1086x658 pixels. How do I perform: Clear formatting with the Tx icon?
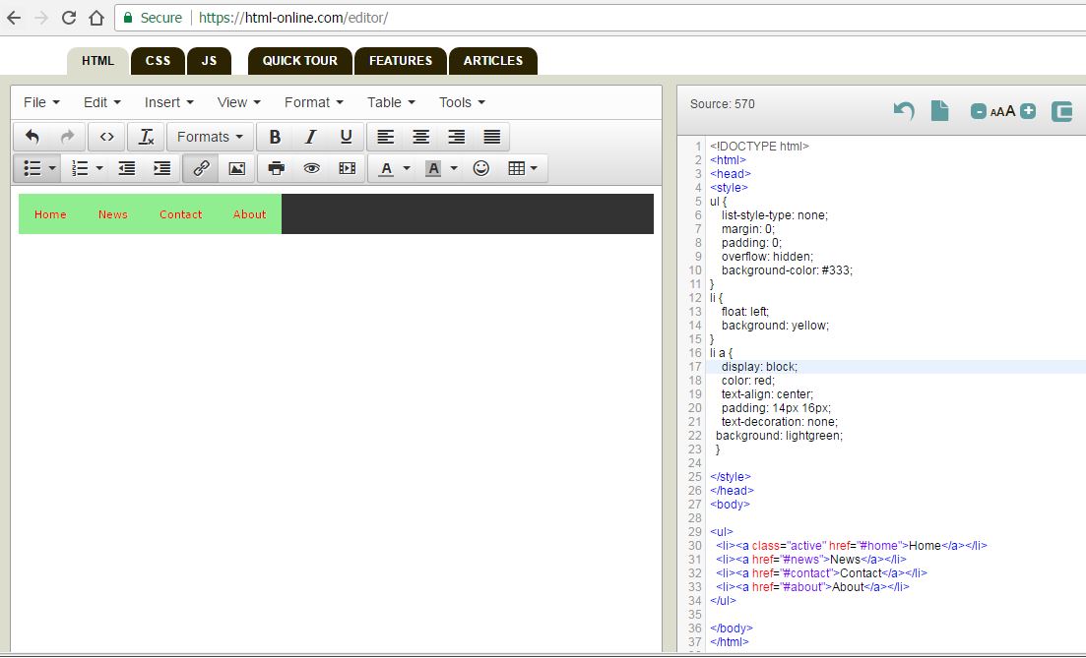pyautogui.click(x=146, y=137)
